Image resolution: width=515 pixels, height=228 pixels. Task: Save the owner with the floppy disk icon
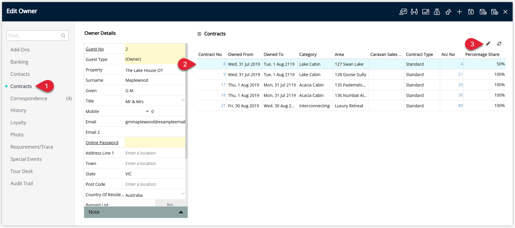(x=471, y=12)
